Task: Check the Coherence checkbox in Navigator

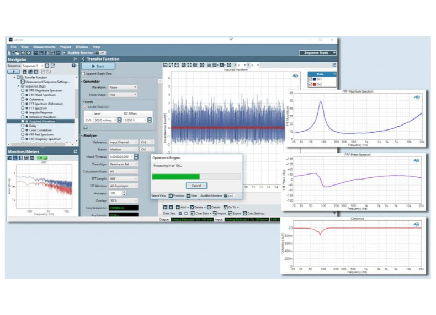Action: tap(23, 99)
